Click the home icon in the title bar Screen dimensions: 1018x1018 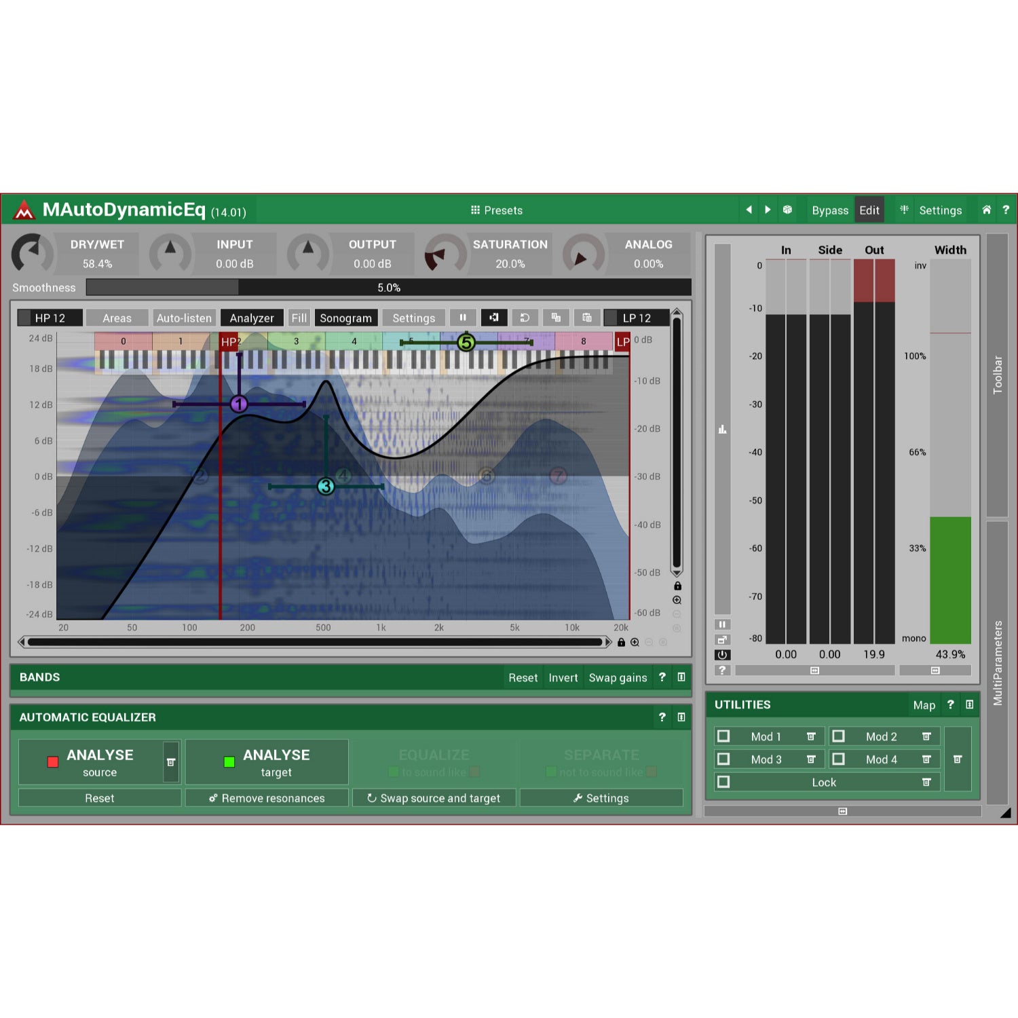point(987,210)
